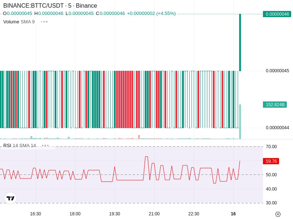Click the 0.00000045 price axis label
Screen dimensions: 293x219
point(277,71)
